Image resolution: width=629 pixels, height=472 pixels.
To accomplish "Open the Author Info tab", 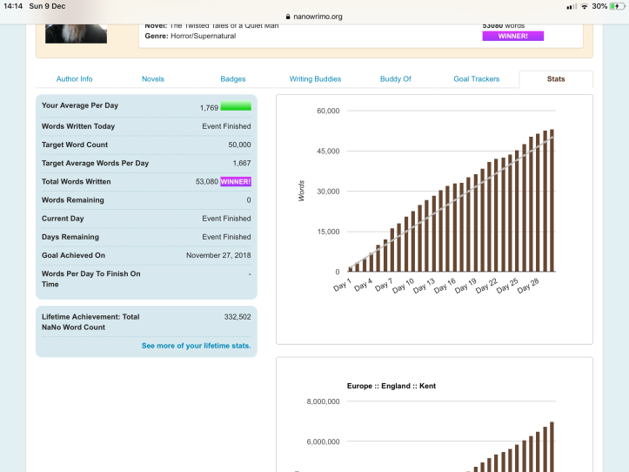I will point(74,79).
